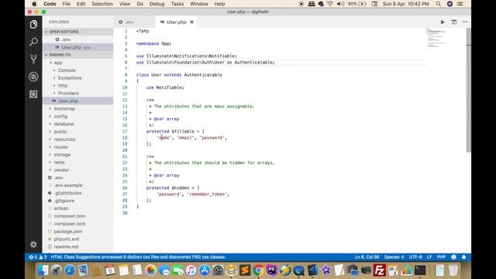Image resolution: width=496 pixels, height=279 pixels.
Task: Click the editor vertical scrollbar
Action: tap(468, 90)
